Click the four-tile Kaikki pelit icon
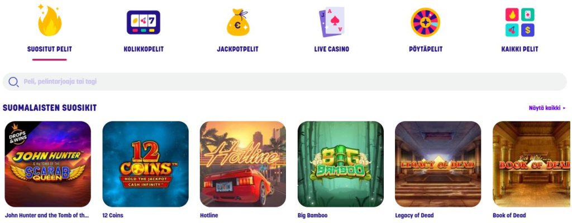The height and width of the screenshot is (223, 572). point(519,22)
